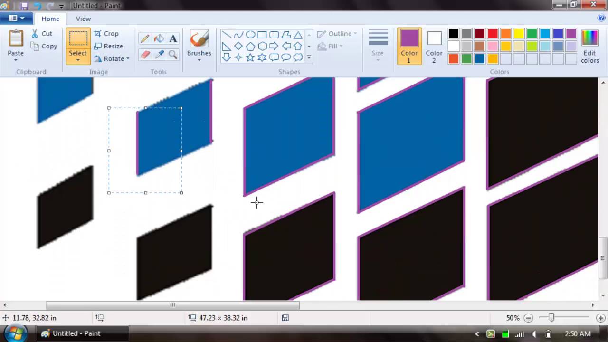
Task: Click the zoom in plus button
Action: [600, 318]
